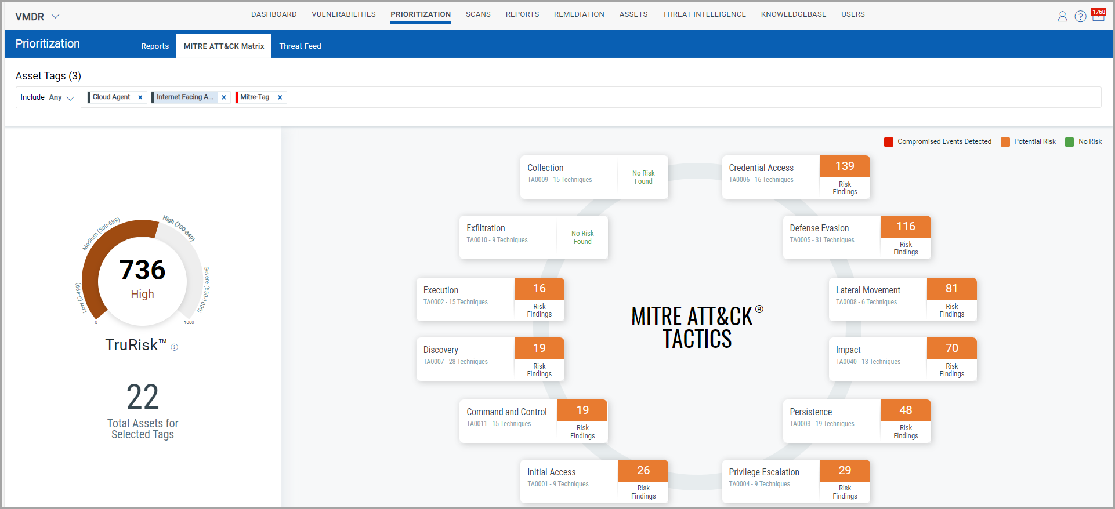Open the Vulnerabilities menu
The height and width of the screenshot is (509, 1115).
[x=343, y=14]
